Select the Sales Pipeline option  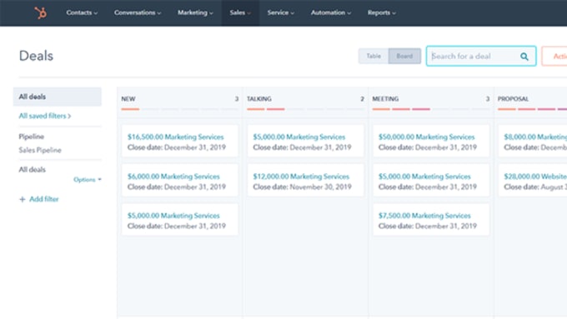pos(40,150)
